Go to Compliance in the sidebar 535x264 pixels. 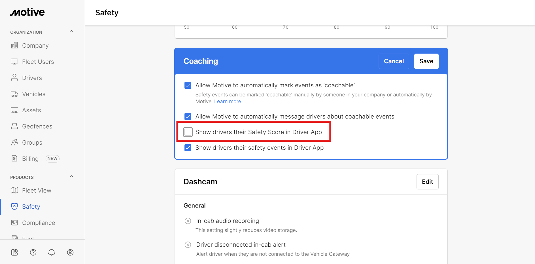click(x=39, y=223)
